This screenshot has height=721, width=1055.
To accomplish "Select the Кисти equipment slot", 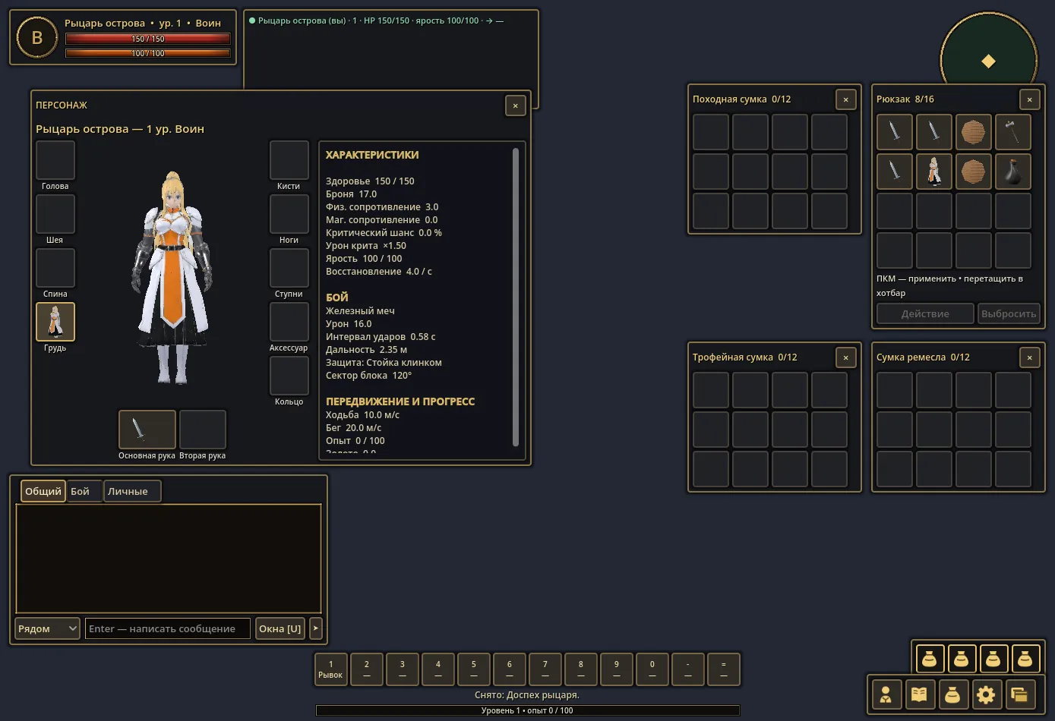I will click(289, 160).
